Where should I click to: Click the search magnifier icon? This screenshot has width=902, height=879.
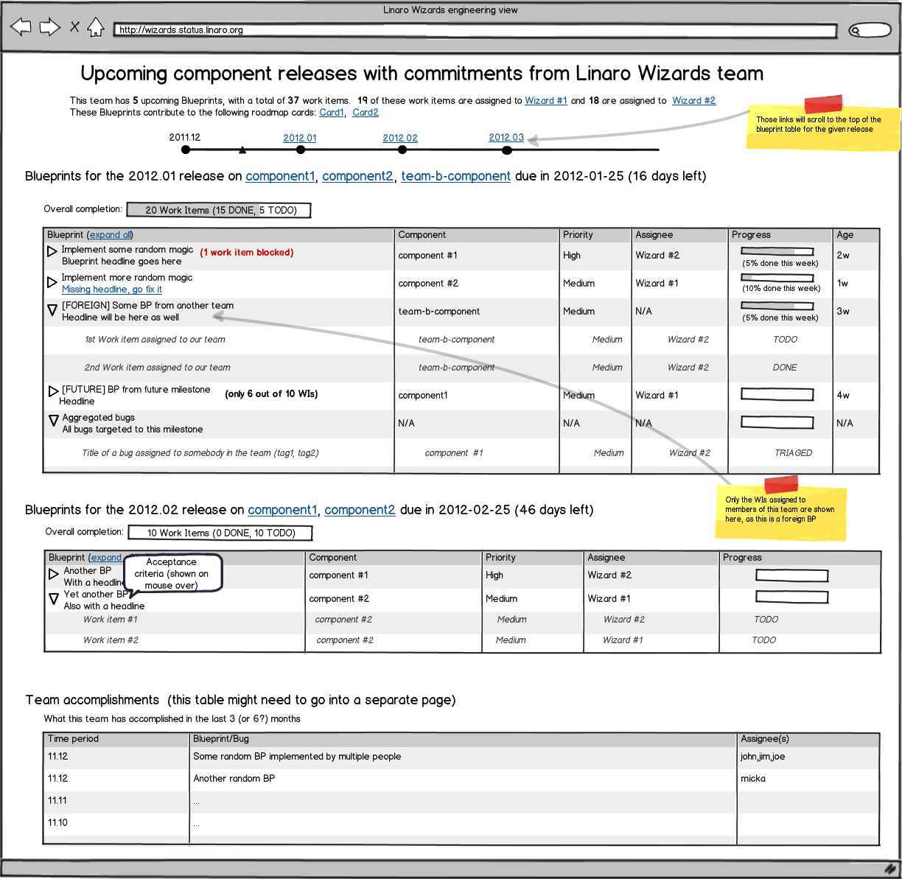[856, 30]
